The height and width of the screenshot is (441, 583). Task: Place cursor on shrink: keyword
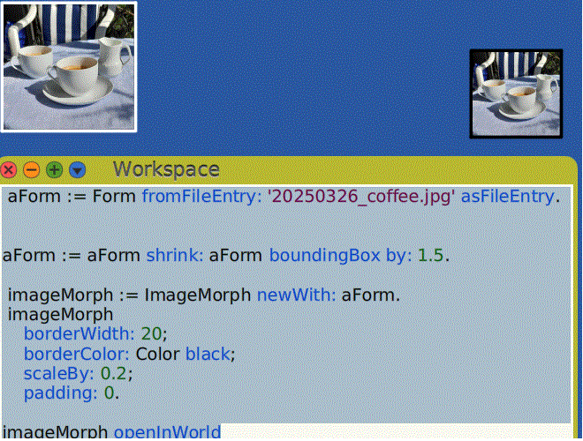click(175, 256)
